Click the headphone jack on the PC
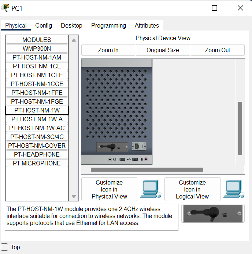Screen dimensions: 252x254 pos(110,160)
